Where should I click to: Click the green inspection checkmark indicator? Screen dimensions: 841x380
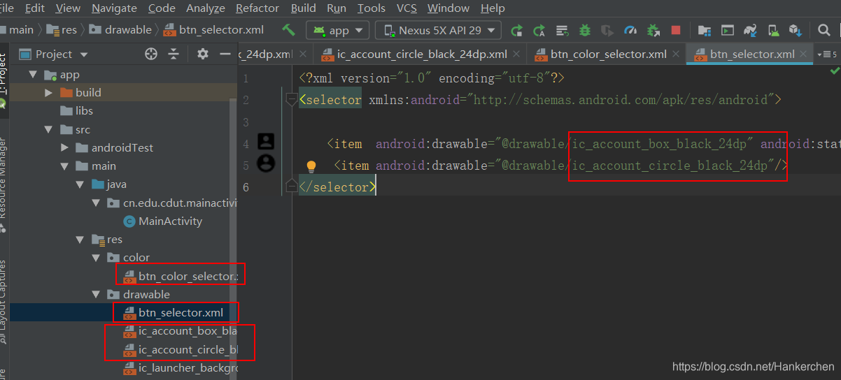point(834,71)
